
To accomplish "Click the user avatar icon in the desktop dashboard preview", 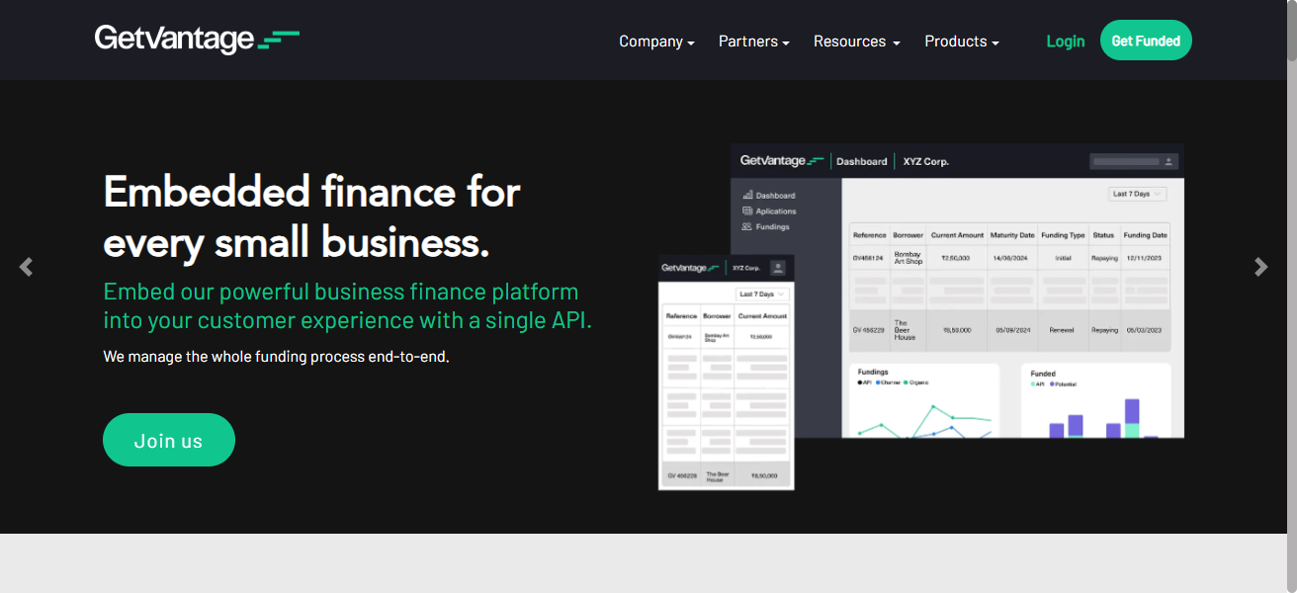I will pos(1168,161).
